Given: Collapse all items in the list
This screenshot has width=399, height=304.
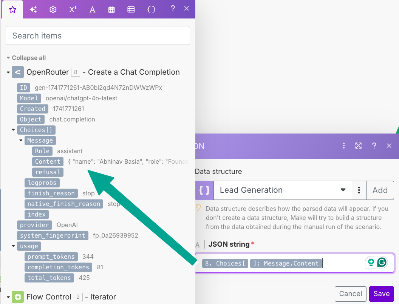Looking at the screenshot, I should 26,58.
